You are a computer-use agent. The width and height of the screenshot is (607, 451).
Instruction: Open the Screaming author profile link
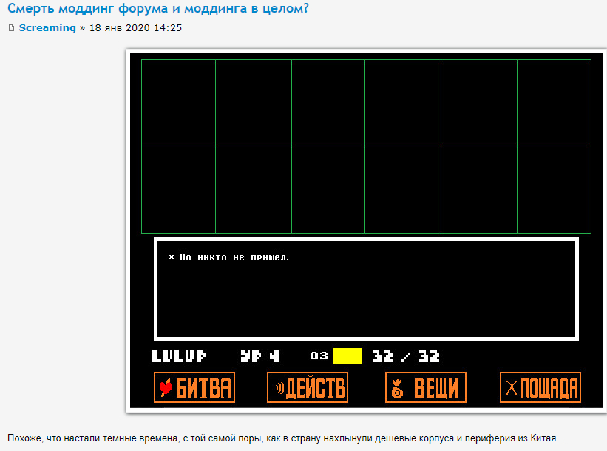pyautogui.click(x=47, y=28)
